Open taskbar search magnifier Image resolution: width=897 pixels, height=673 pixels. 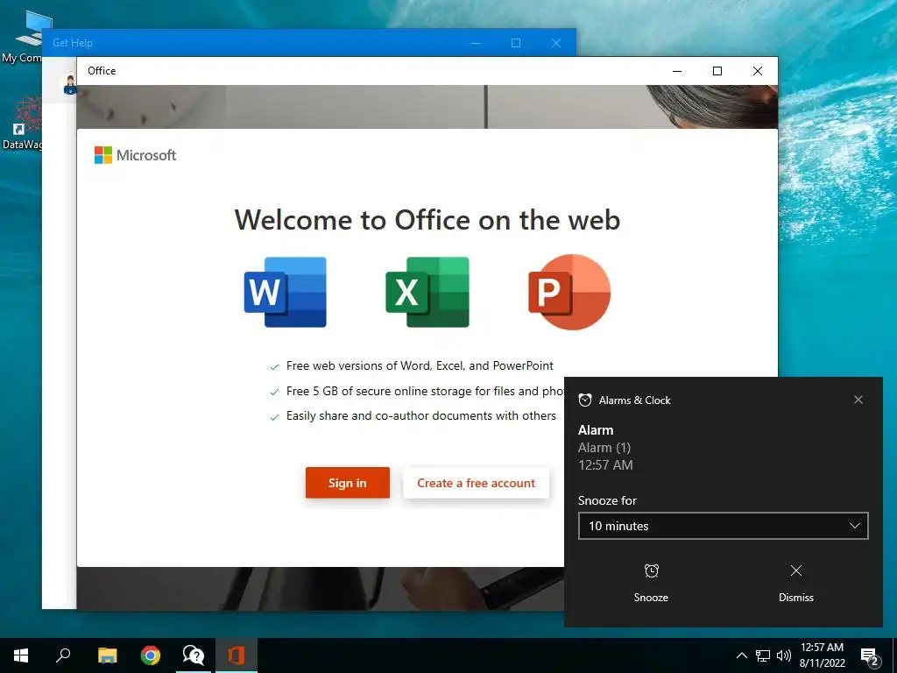[x=63, y=655]
